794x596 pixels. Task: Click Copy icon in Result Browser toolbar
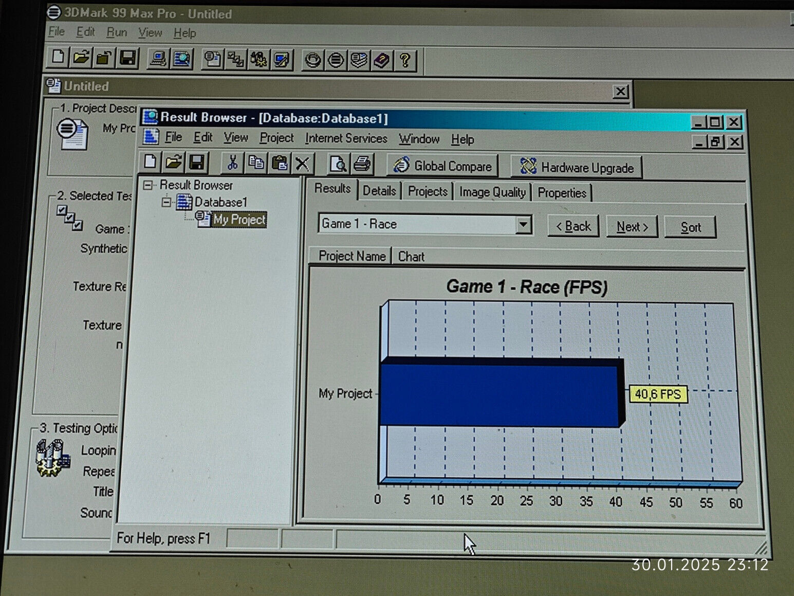click(x=255, y=163)
